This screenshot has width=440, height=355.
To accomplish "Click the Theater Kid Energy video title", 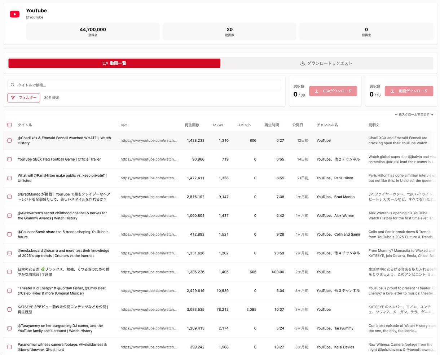I will coord(62,291).
